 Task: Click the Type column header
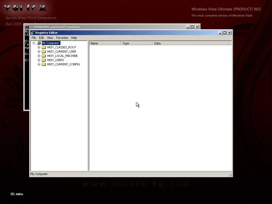point(137,43)
